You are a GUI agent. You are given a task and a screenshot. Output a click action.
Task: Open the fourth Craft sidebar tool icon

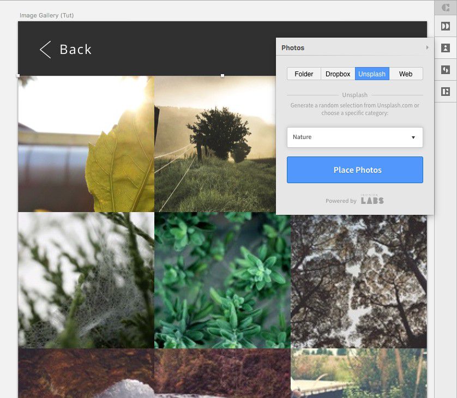pos(446,70)
